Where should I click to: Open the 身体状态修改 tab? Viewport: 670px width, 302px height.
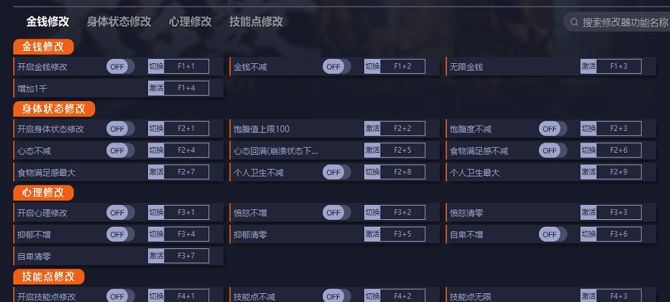119,22
